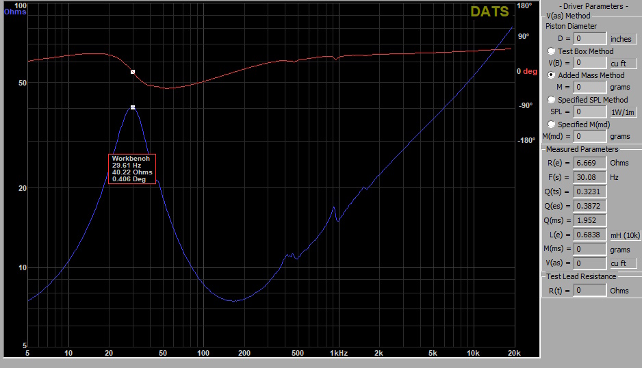Viewport: 642px width, 368px height.
Task: Click the cursor marker on red phase curve
Action: tap(133, 71)
